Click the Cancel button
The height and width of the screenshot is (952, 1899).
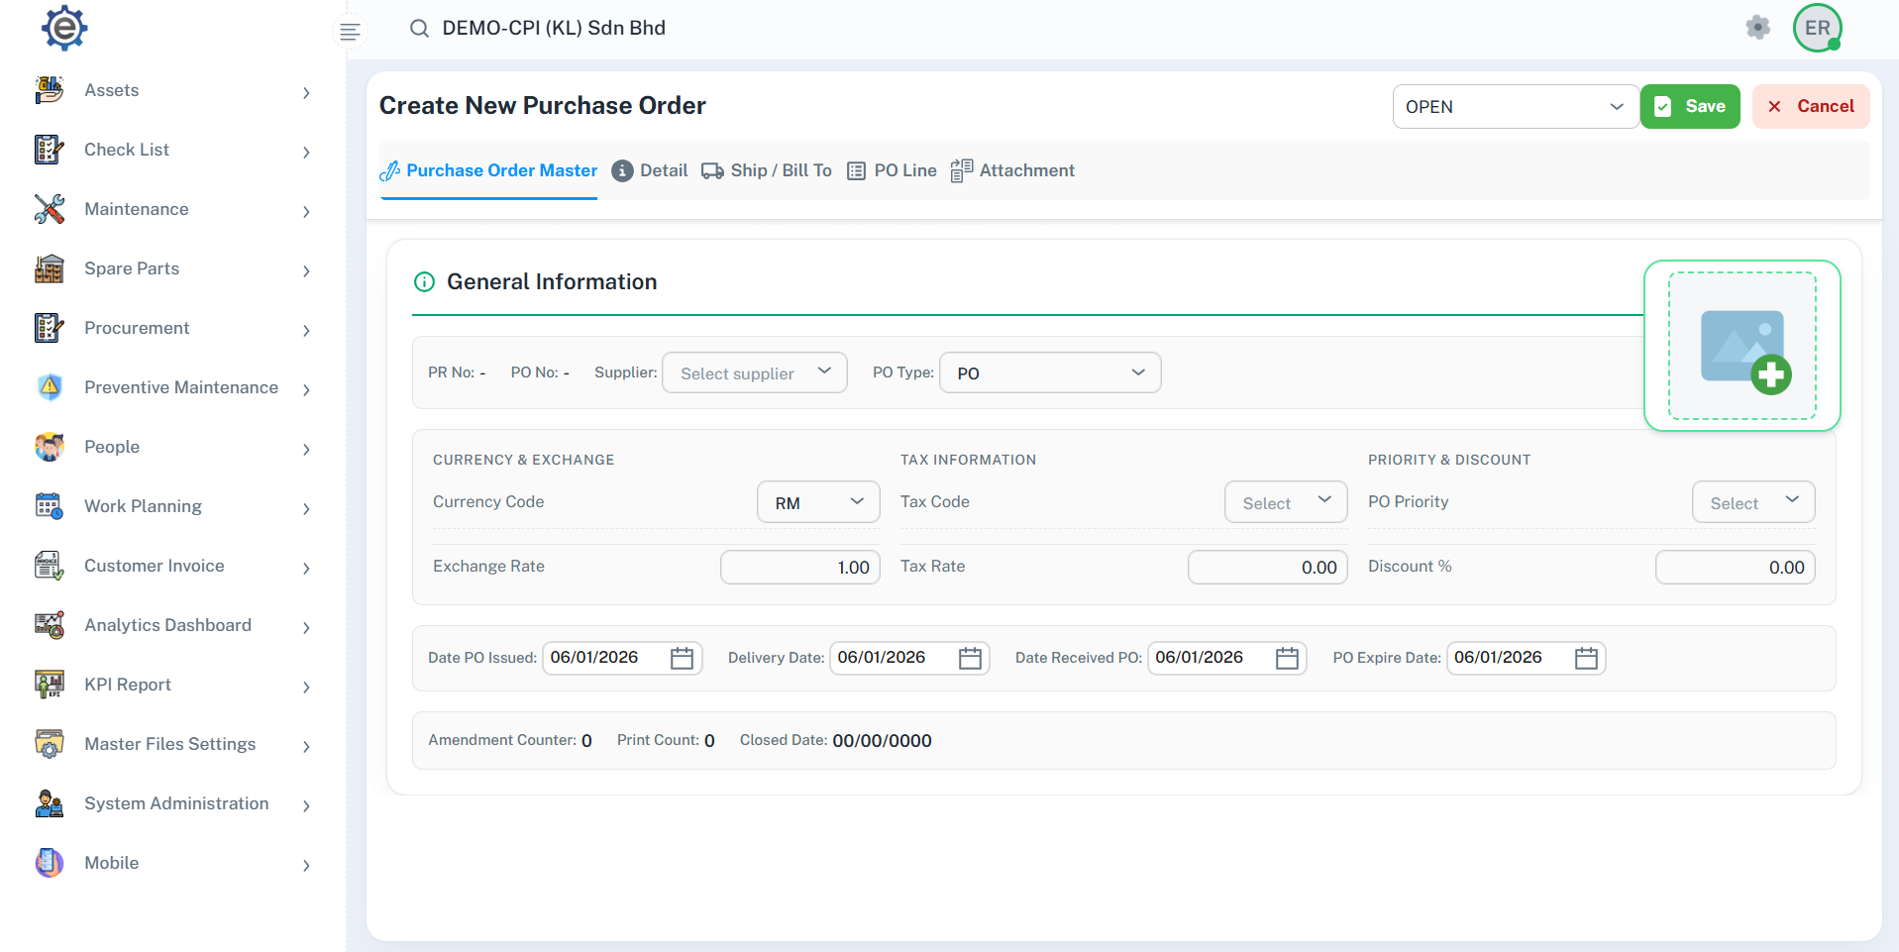pos(1811,107)
